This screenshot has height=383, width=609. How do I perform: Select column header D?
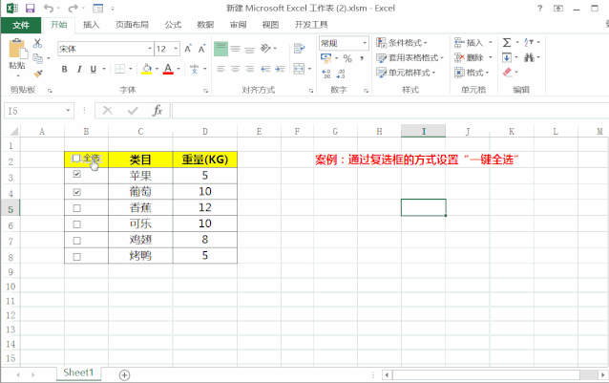point(204,131)
